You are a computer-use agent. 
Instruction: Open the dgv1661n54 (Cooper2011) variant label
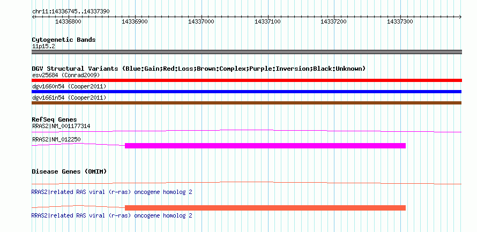[69, 98]
